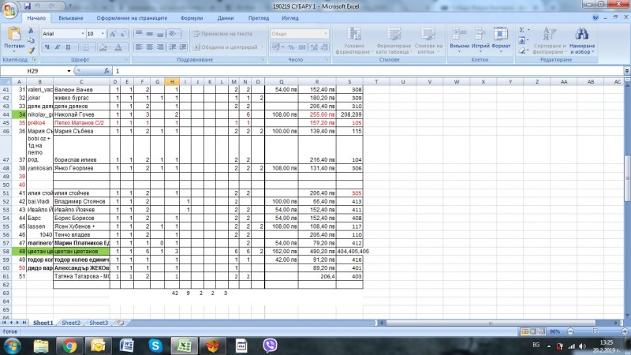Open the Начало ribbon tab

pyautogui.click(x=36, y=18)
